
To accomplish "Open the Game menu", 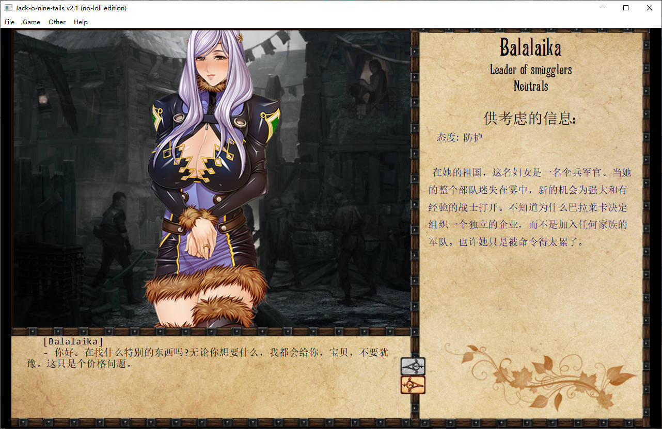I will point(31,22).
